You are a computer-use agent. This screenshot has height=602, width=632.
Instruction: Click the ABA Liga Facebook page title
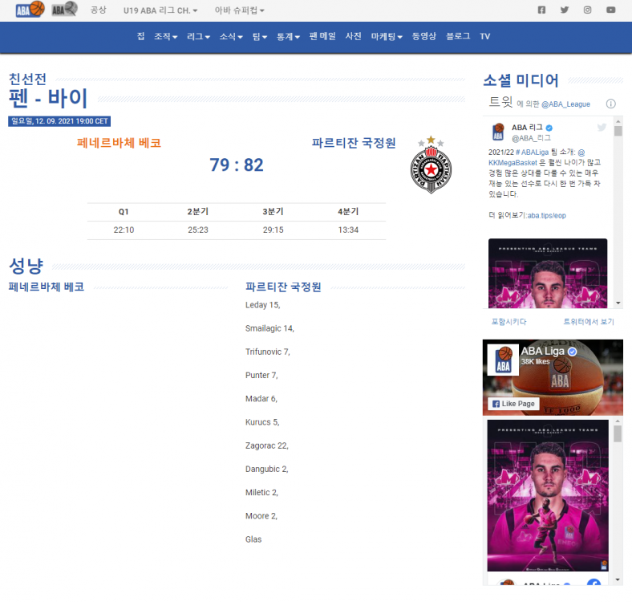coord(542,351)
